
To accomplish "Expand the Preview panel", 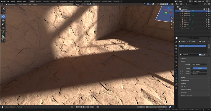I will (194, 58).
